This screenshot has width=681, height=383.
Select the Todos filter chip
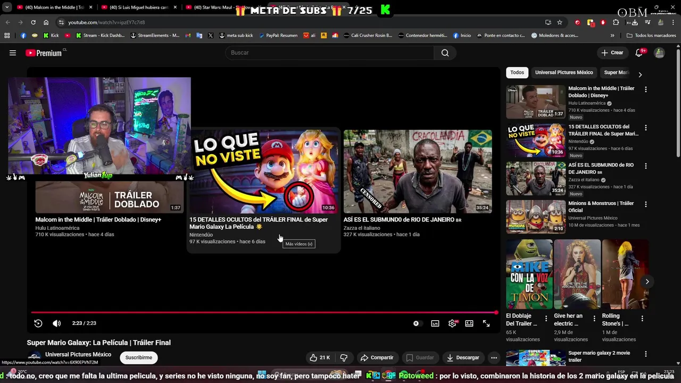pos(517,72)
